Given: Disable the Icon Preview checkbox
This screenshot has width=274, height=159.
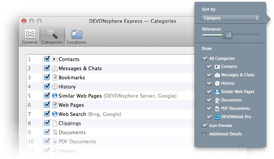Looking at the screenshot, I should pyautogui.click(x=205, y=126).
